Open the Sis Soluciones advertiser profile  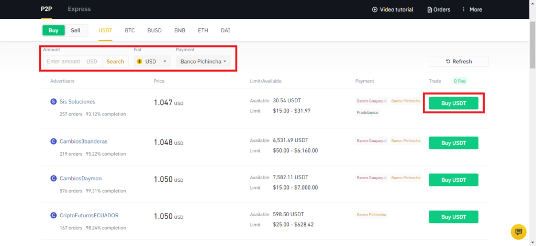pyautogui.click(x=77, y=101)
